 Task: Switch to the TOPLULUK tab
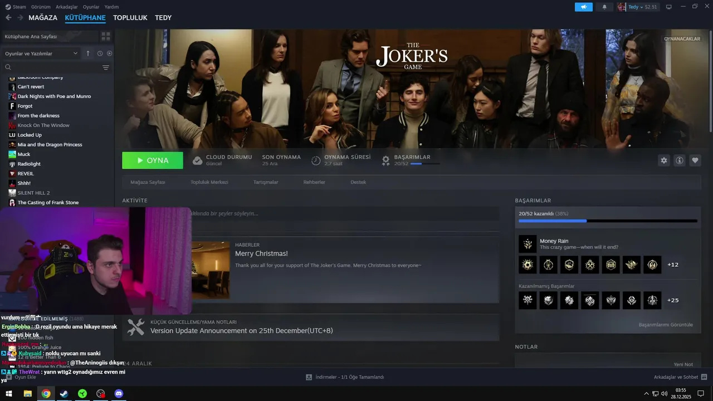130,18
